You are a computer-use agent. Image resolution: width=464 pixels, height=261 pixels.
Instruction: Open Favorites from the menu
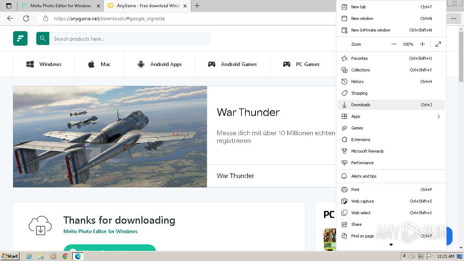point(391,58)
